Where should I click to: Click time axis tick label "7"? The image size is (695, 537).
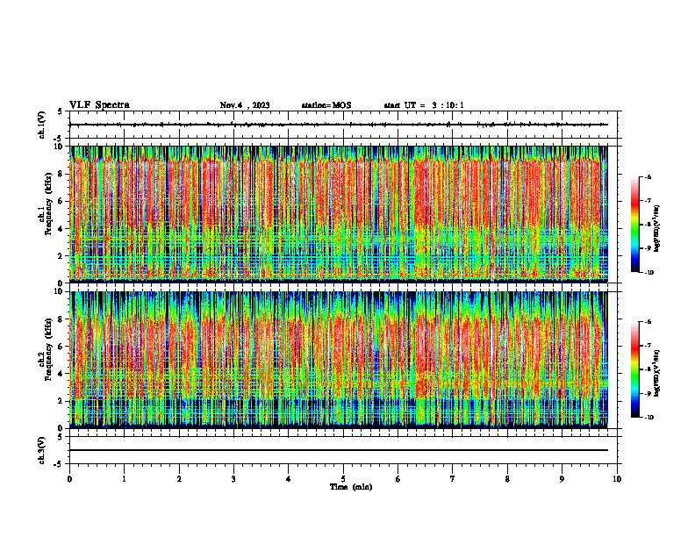click(x=453, y=479)
